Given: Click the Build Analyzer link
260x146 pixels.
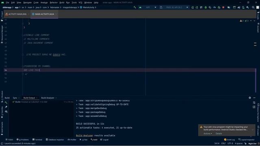Looking at the screenshot, I should [x=84, y=135].
